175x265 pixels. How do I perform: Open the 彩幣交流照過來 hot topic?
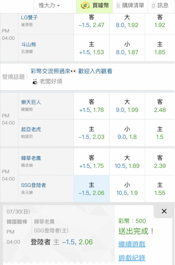coord(71,71)
